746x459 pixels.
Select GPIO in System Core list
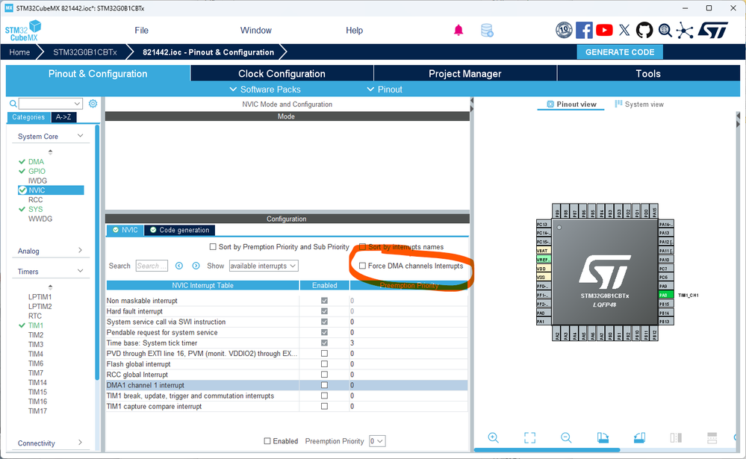click(37, 171)
